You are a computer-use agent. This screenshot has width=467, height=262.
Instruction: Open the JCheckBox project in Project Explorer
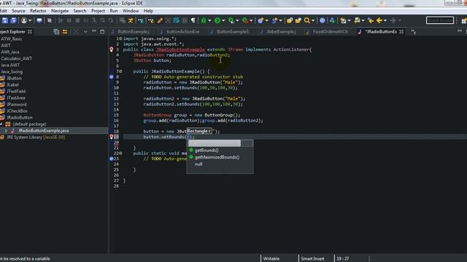point(17,111)
